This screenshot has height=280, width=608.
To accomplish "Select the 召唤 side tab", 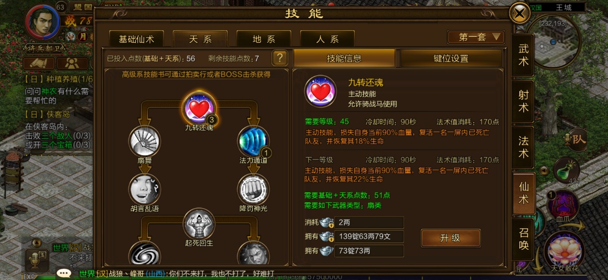I will point(523,238).
